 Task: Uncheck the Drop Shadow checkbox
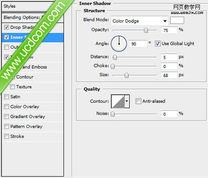click(6, 27)
